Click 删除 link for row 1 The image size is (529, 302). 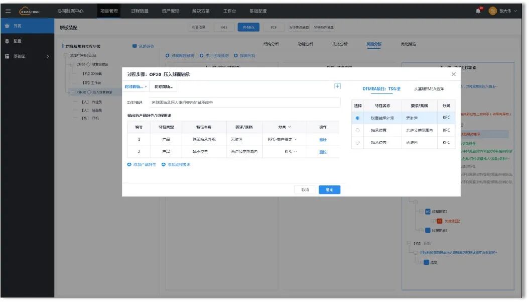[323, 140]
